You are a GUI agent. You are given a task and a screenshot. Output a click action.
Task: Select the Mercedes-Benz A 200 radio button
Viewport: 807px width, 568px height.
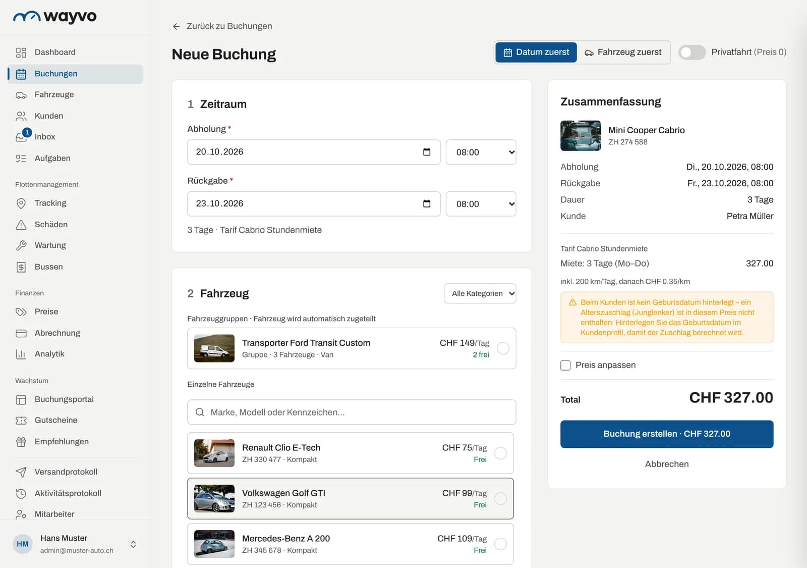[500, 544]
